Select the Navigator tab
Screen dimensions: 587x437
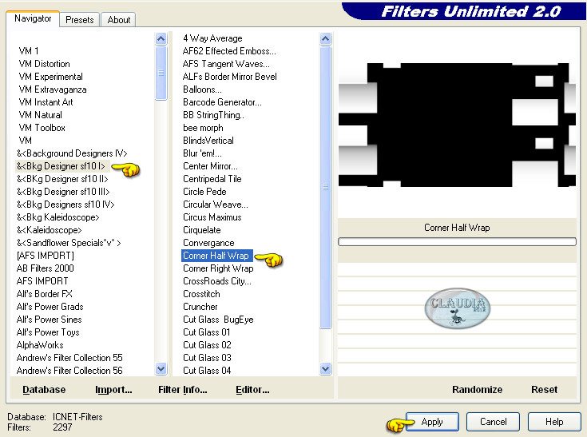[x=33, y=18]
